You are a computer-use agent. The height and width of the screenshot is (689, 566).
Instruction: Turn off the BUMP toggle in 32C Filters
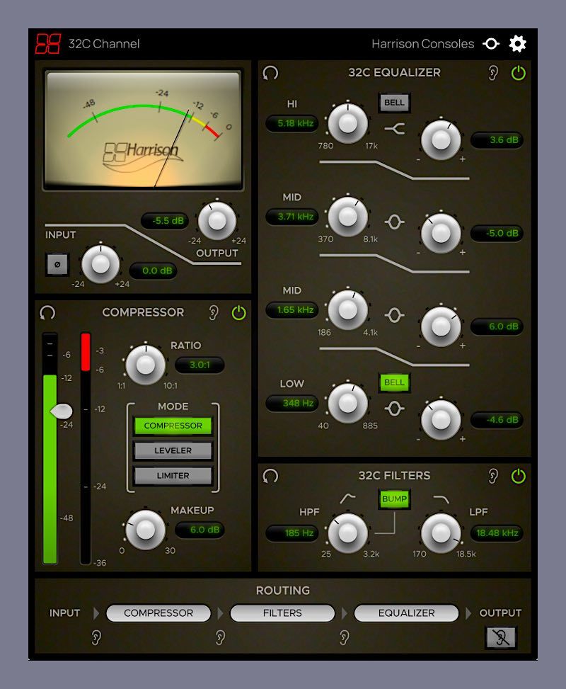point(394,499)
